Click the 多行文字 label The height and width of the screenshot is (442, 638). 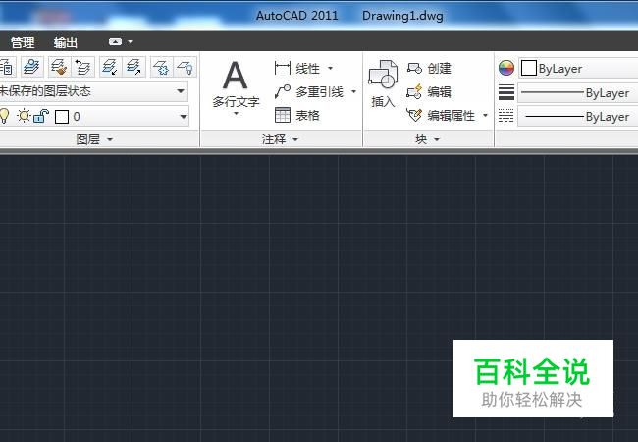click(236, 101)
